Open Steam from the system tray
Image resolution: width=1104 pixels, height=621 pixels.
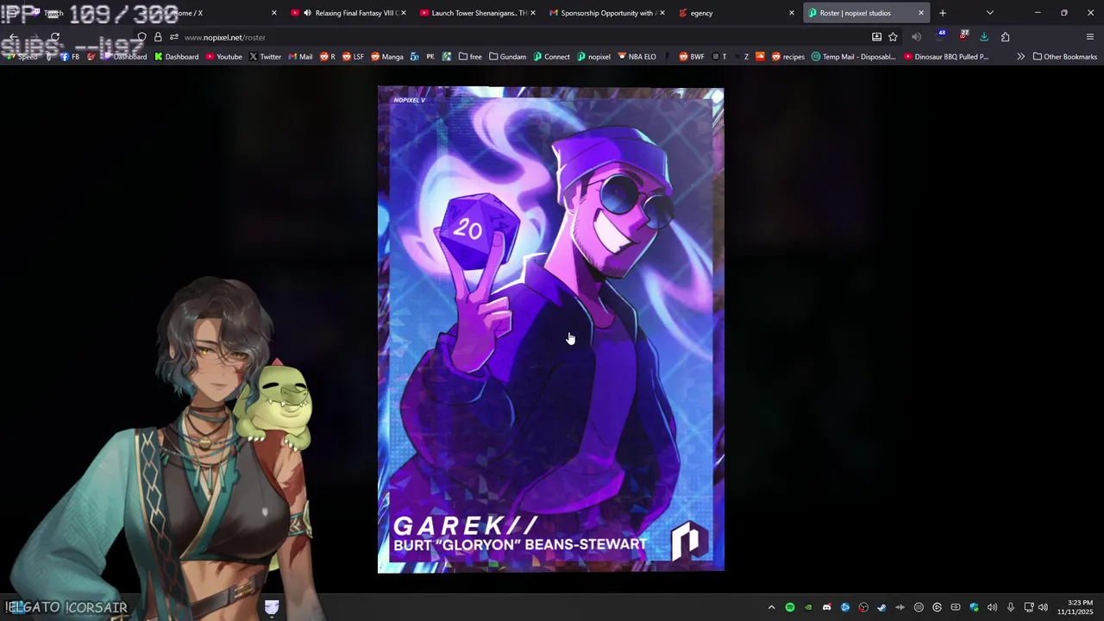click(x=881, y=608)
